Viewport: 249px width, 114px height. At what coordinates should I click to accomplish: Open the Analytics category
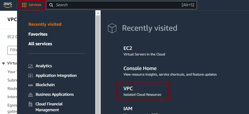tap(44, 66)
